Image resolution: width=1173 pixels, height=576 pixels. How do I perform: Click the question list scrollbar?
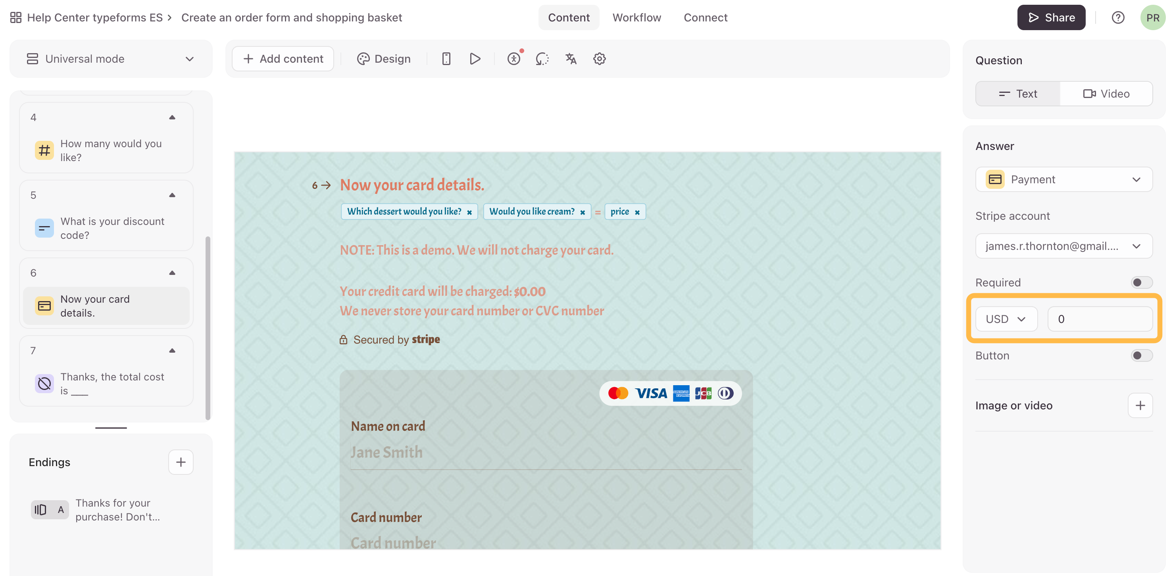pos(208,328)
